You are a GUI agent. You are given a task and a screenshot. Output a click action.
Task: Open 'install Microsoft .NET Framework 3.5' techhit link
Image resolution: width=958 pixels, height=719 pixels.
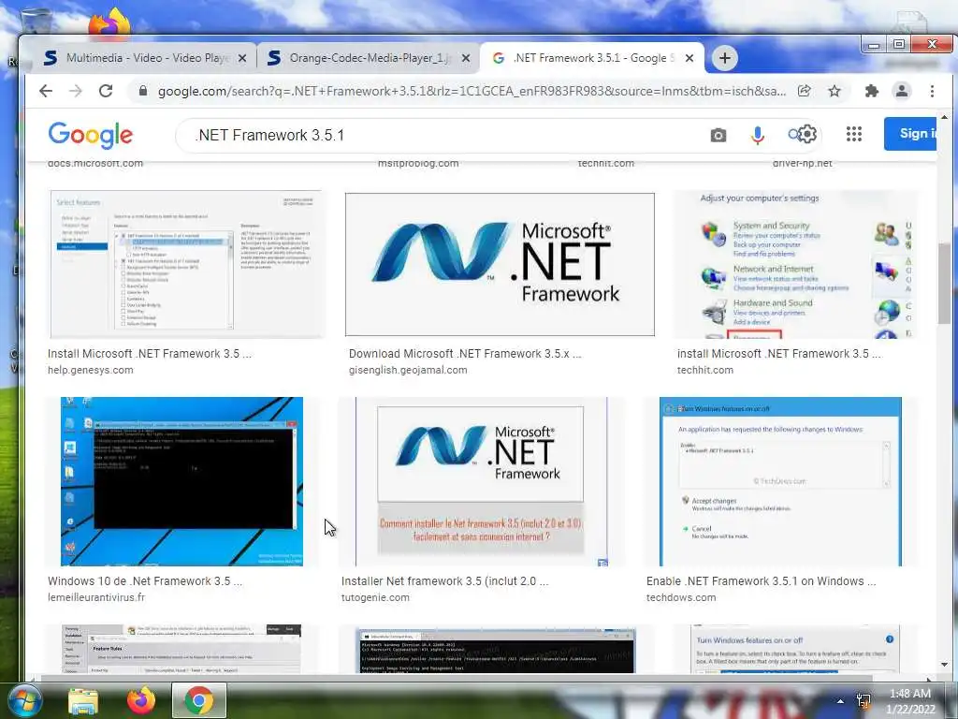pyautogui.click(x=779, y=353)
